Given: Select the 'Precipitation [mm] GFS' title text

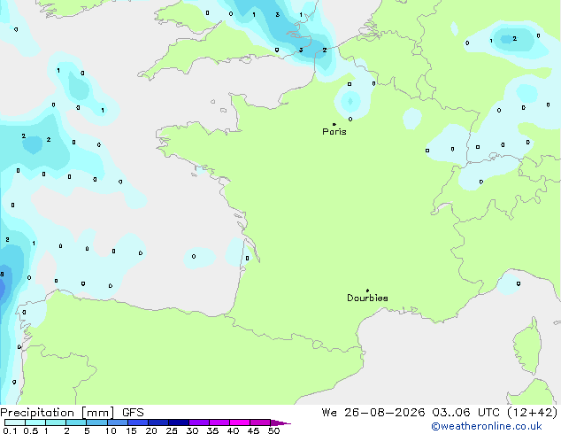Looking at the screenshot, I should coord(72,413).
